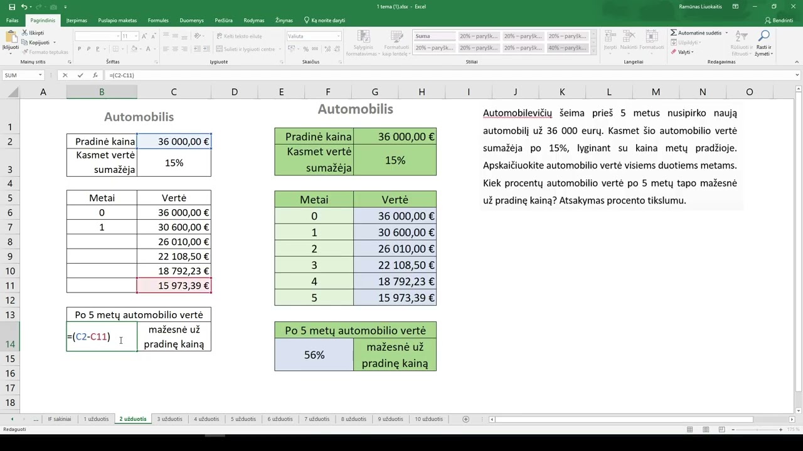Open Valiuta number format dropdown
Image resolution: width=803 pixels, height=451 pixels.
(339, 36)
